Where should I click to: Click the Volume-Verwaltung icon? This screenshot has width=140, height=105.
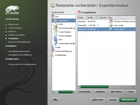pos(56,28)
